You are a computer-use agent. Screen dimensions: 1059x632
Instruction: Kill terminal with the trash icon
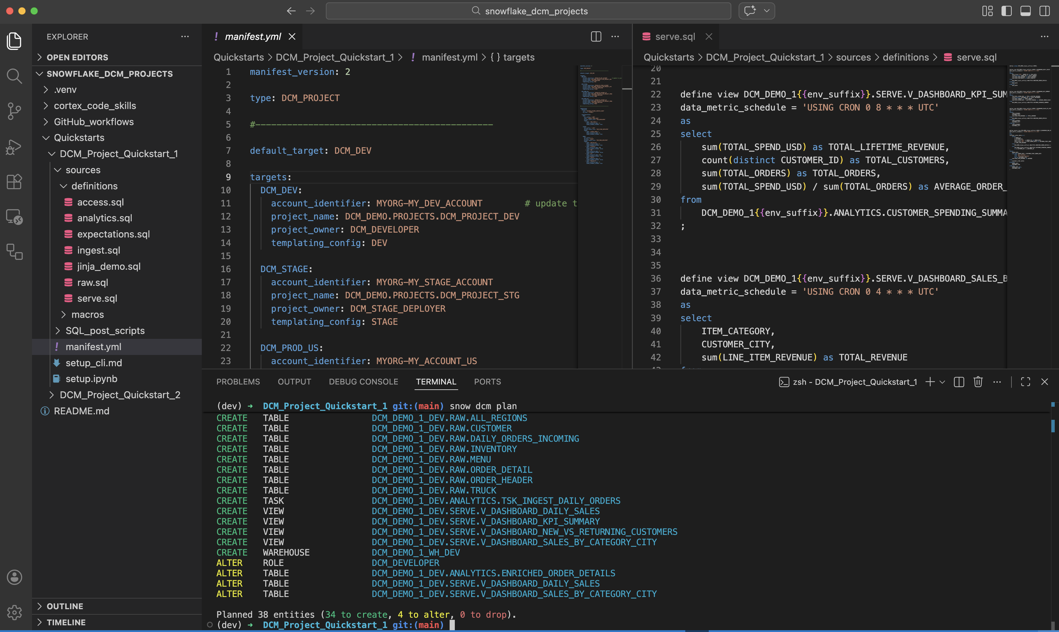coord(978,382)
